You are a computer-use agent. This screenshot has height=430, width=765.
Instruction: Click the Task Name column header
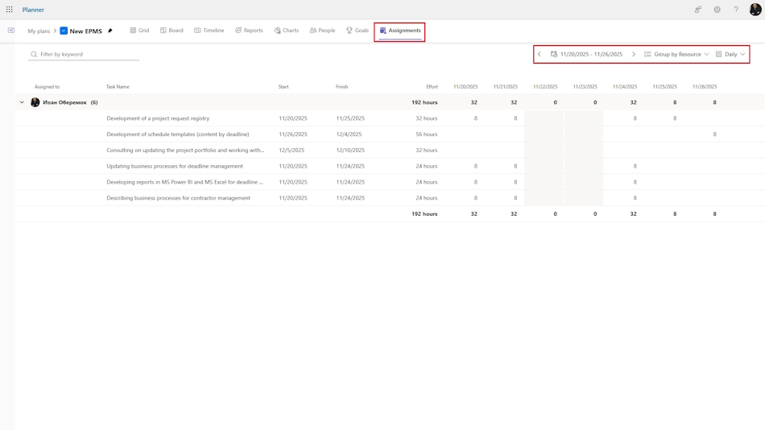click(x=118, y=87)
